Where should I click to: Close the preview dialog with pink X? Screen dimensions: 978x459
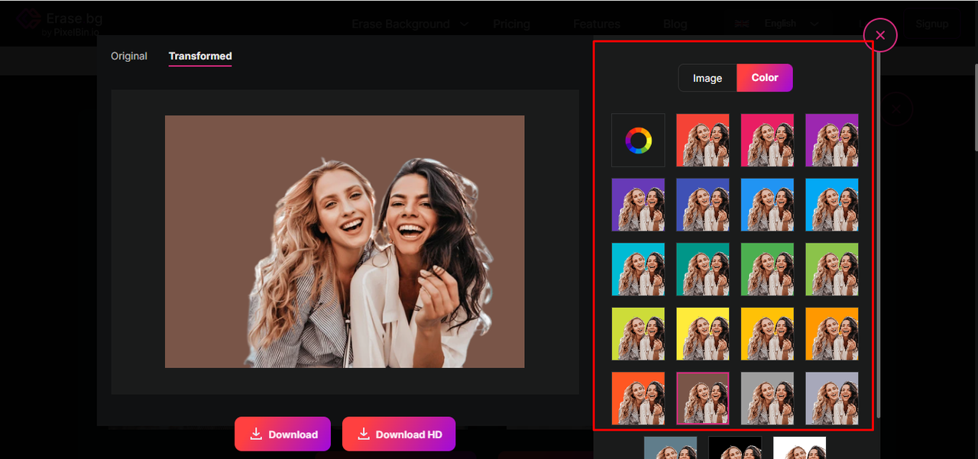880,35
